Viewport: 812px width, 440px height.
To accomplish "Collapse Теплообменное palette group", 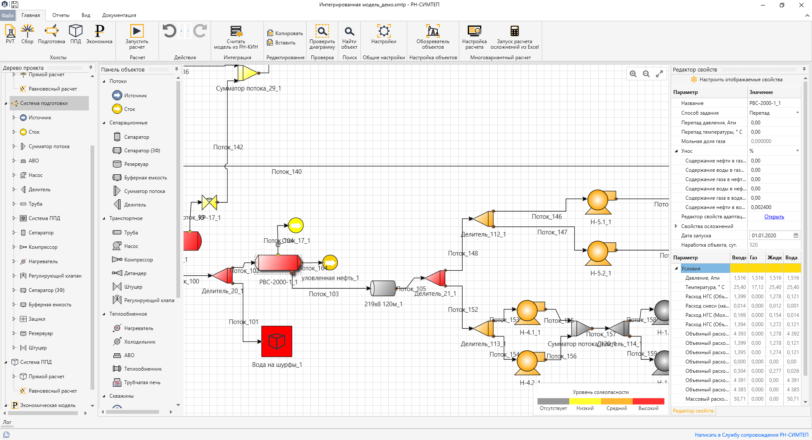I will pyautogui.click(x=104, y=314).
